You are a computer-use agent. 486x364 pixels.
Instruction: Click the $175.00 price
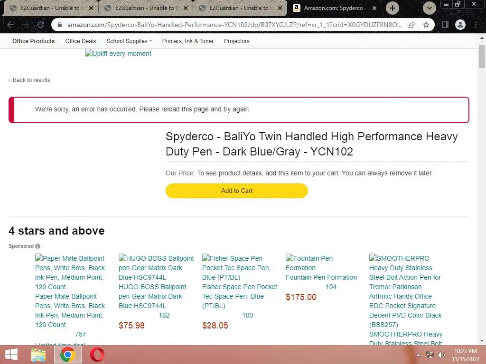[x=301, y=297]
